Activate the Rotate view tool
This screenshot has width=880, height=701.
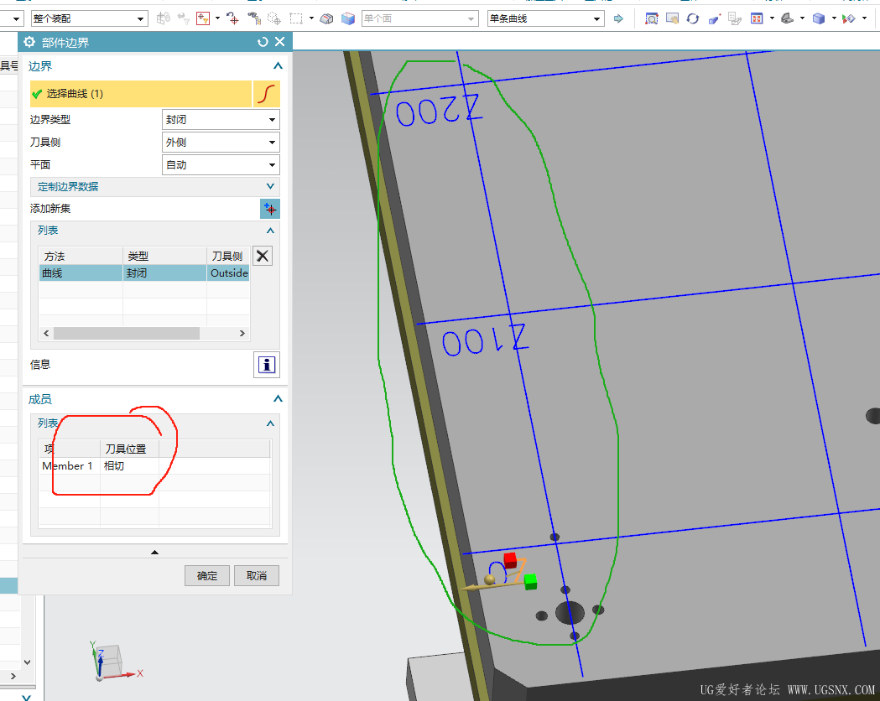coord(693,18)
